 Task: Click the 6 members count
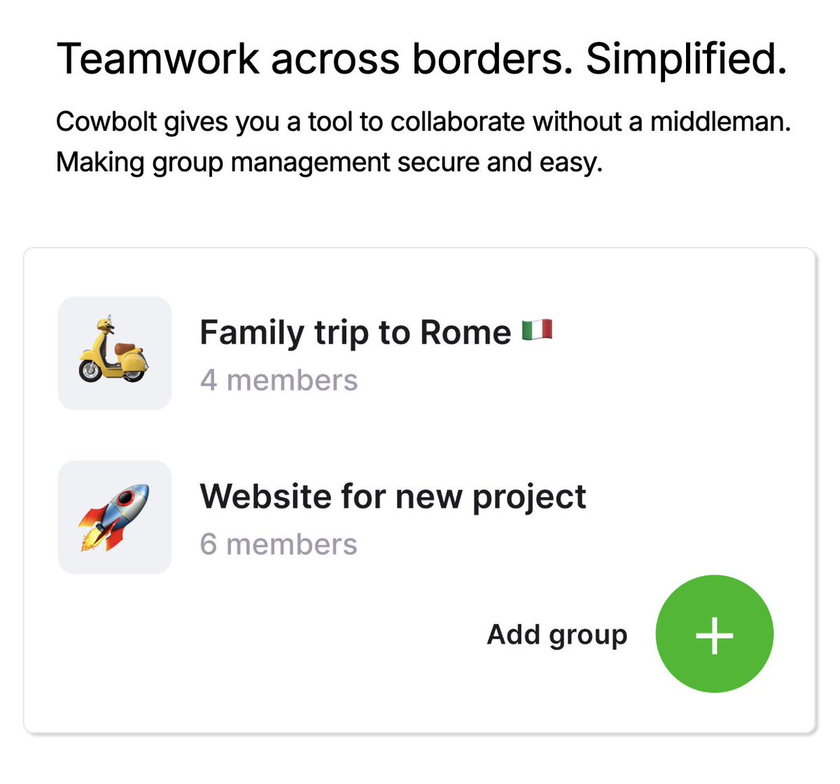[279, 544]
